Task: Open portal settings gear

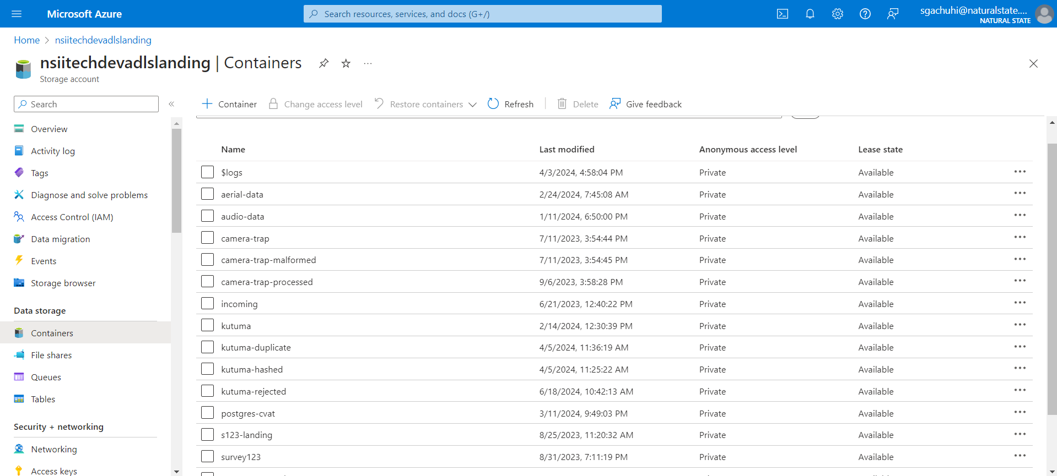Action: click(837, 14)
